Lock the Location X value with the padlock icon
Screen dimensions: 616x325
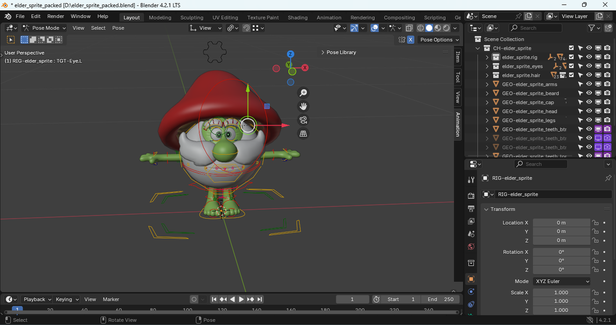pyautogui.click(x=595, y=223)
